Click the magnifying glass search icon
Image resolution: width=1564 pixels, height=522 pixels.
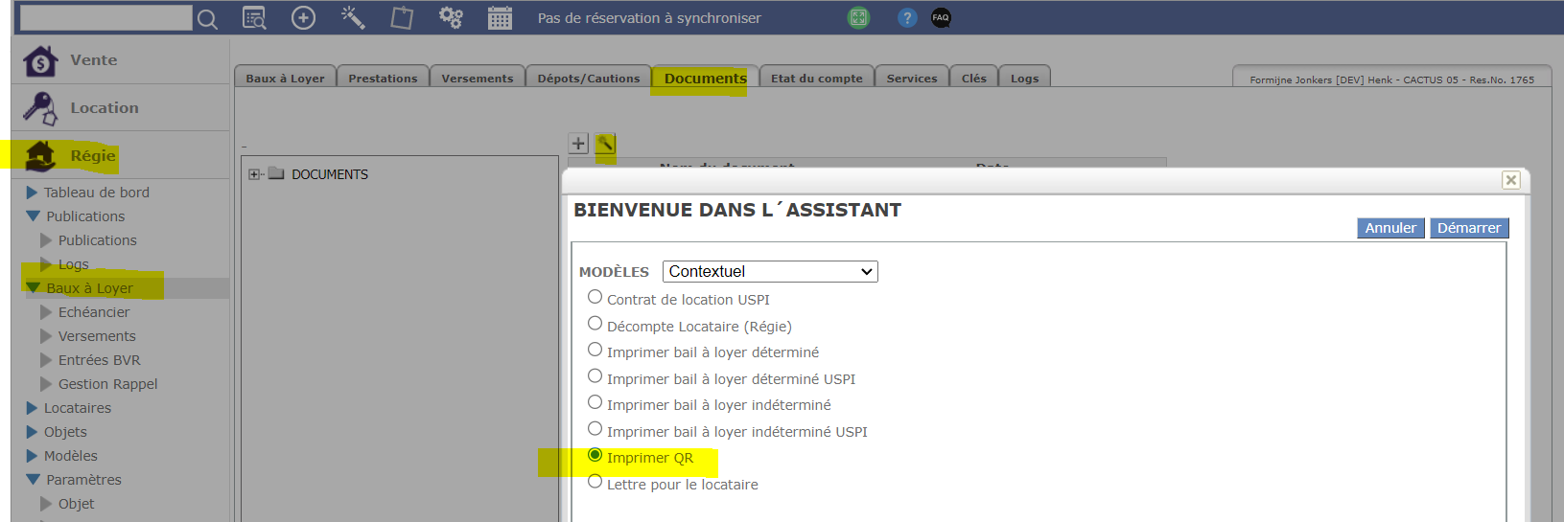[x=207, y=18]
